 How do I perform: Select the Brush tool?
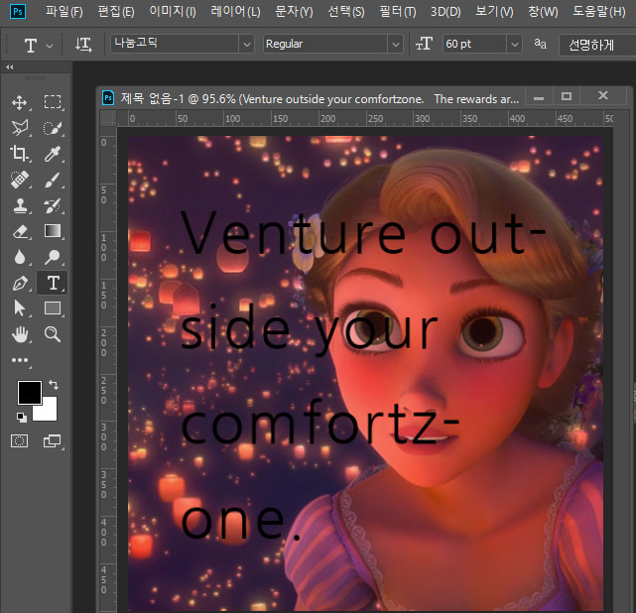tap(53, 180)
